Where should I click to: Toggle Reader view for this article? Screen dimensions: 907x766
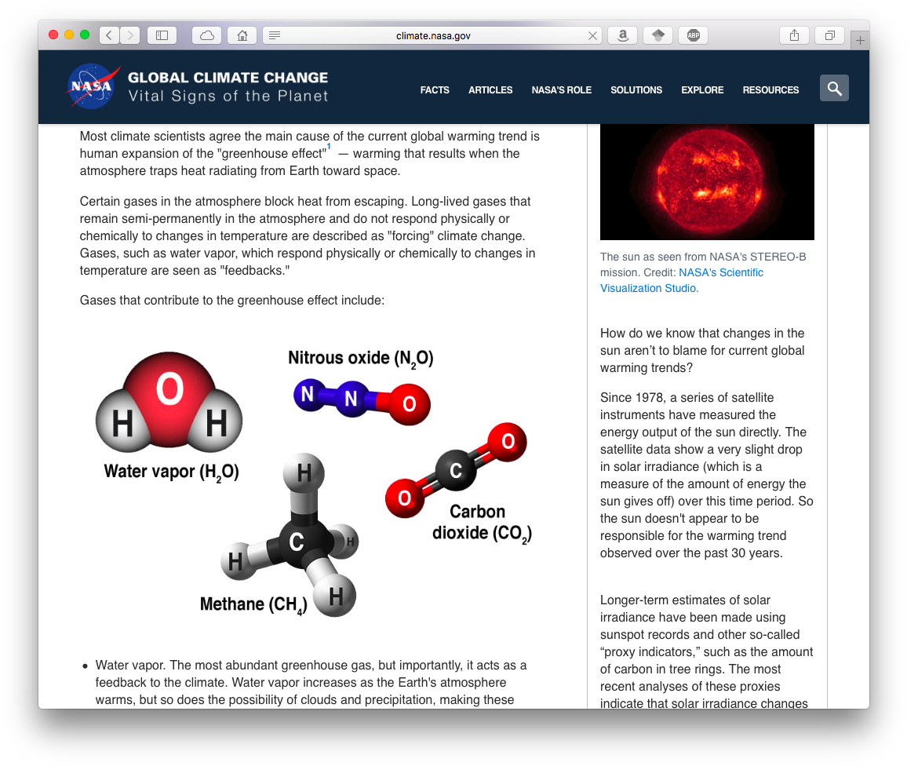click(274, 35)
